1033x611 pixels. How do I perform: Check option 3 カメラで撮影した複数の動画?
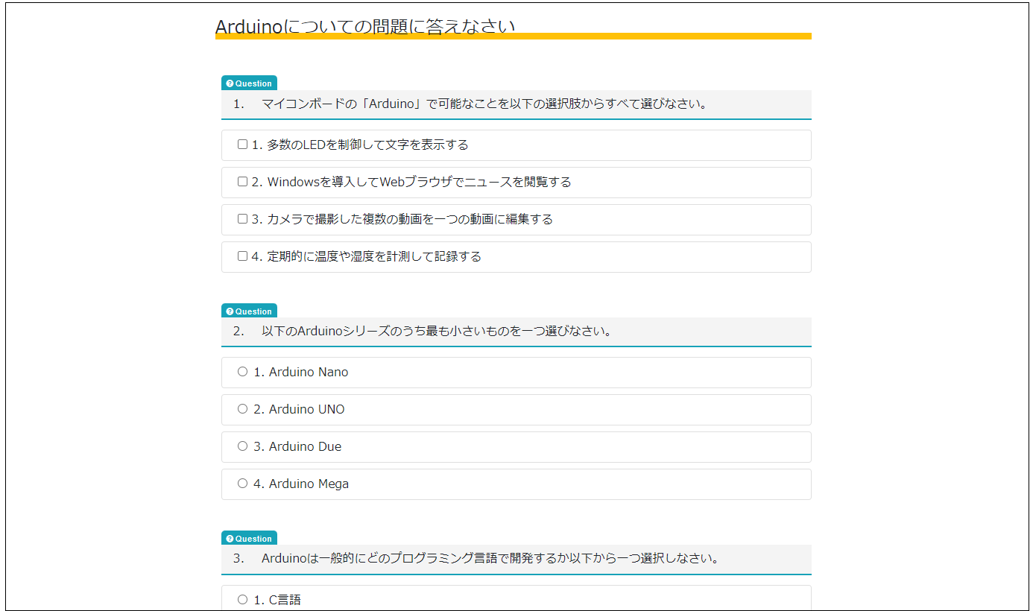(x=242, y=219)
